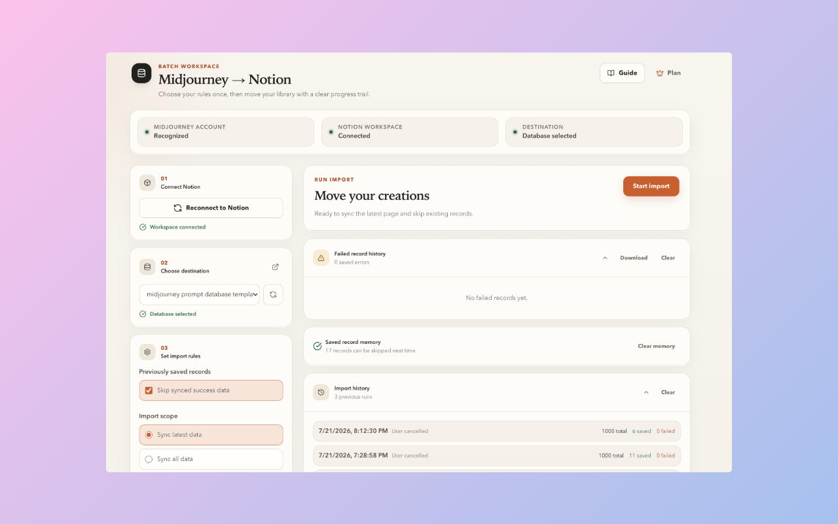Clear the failed record history
This screenshot has height=524, width=838.
click(668, 258)
